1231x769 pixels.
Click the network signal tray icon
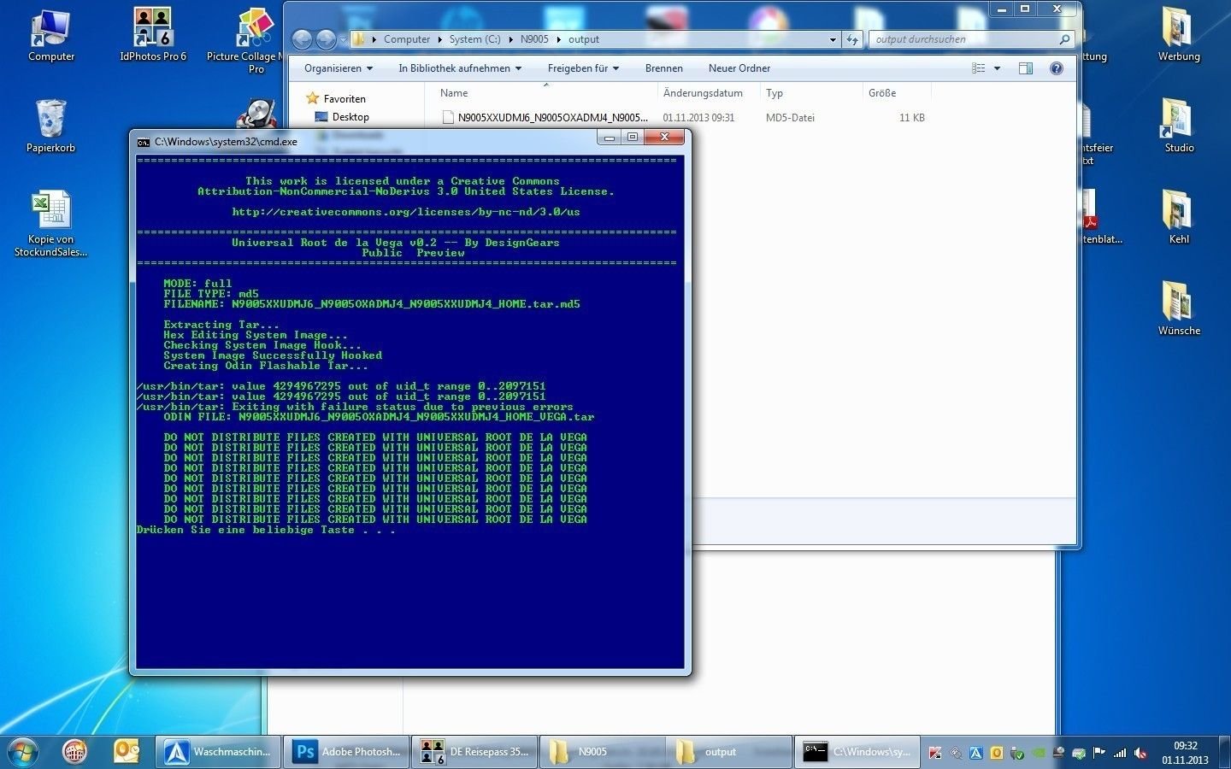point(1120,753)
